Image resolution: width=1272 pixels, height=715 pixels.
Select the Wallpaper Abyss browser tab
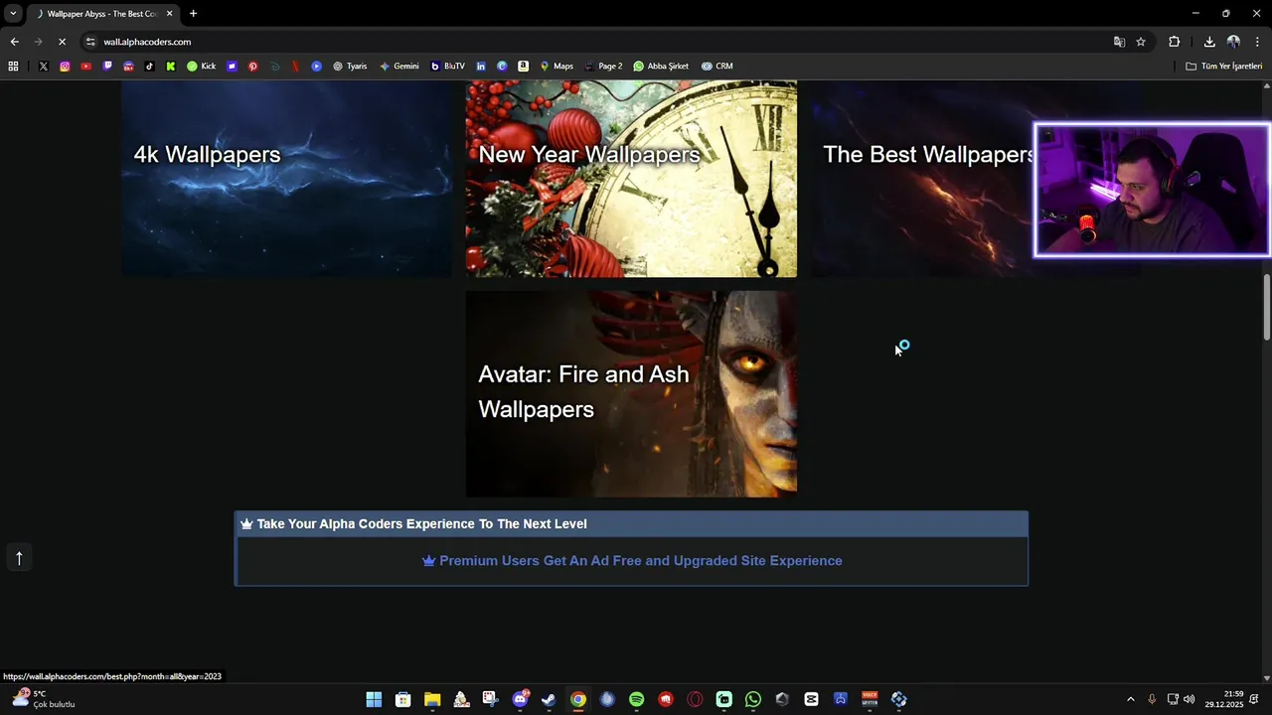tap(101, 14)
